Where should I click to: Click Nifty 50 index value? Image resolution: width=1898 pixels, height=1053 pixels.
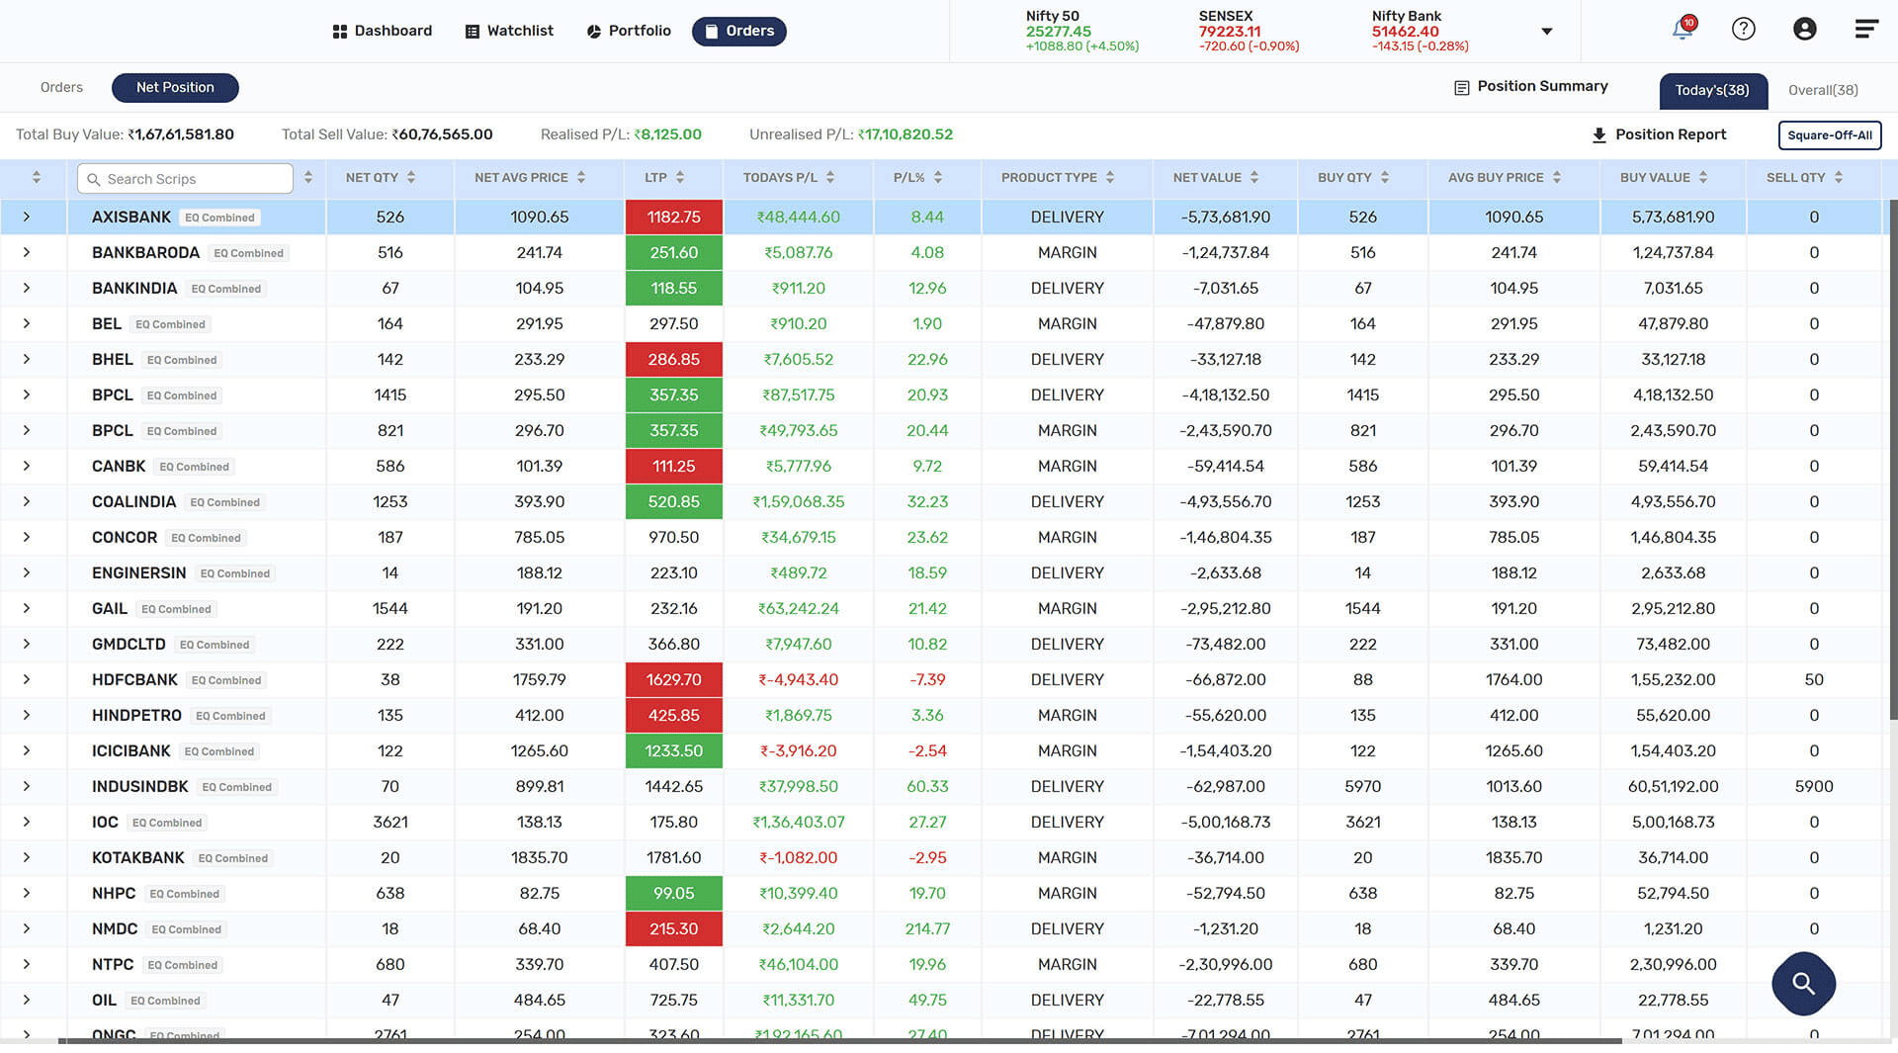(x=1058, y=32)
